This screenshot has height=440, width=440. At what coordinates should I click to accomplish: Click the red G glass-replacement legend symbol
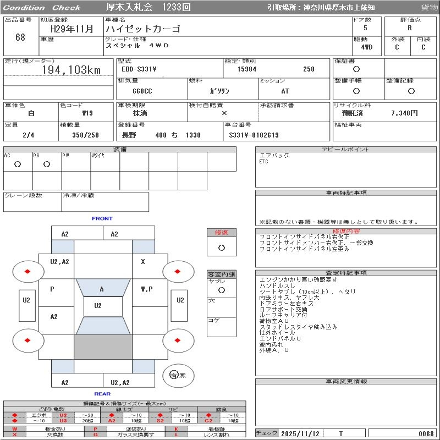pos(96,435)
